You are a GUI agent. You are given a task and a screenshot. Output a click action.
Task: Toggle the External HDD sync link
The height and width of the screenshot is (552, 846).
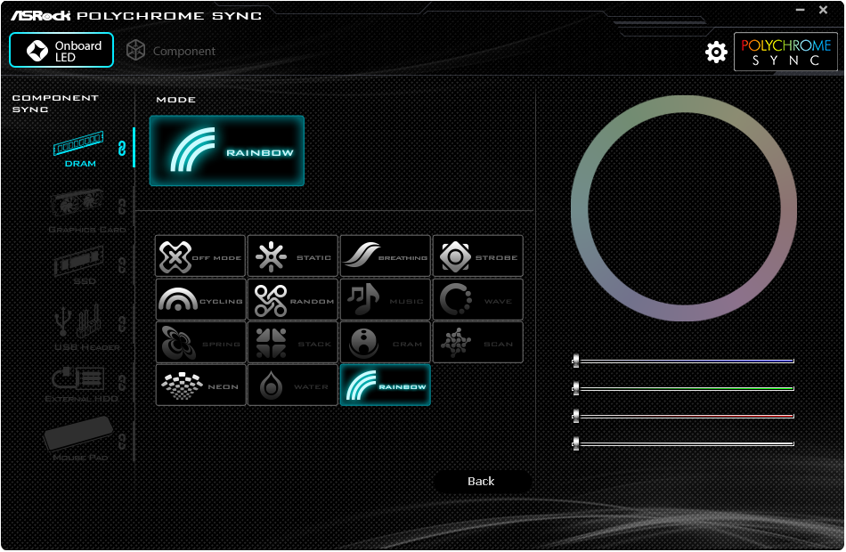122,383
